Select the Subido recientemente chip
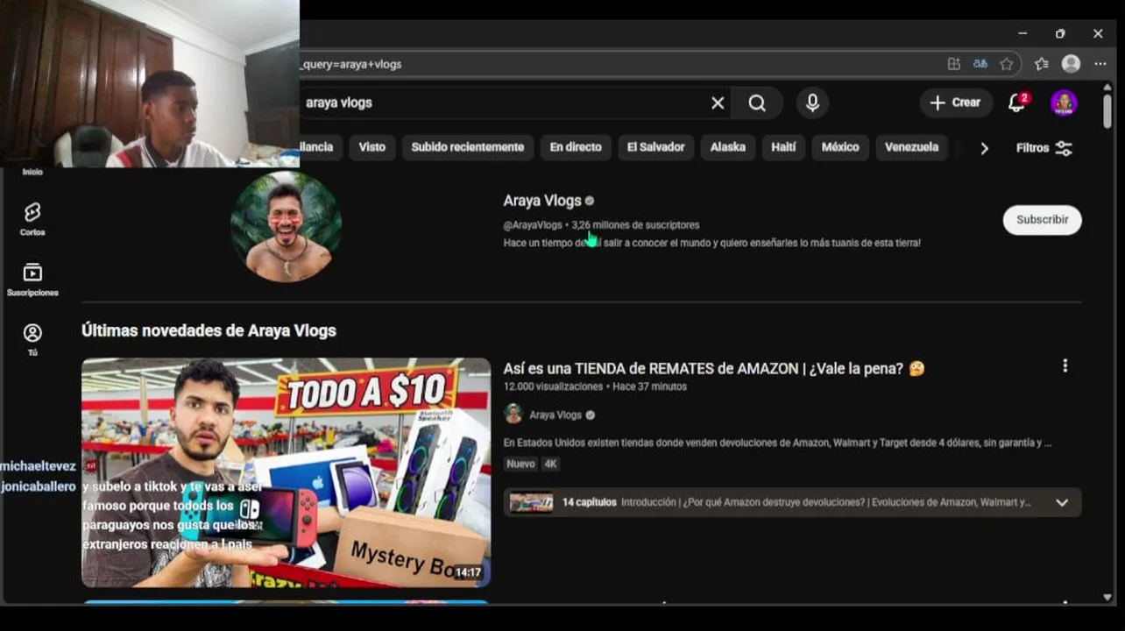The image size is (1125, 631). [468, 147]
